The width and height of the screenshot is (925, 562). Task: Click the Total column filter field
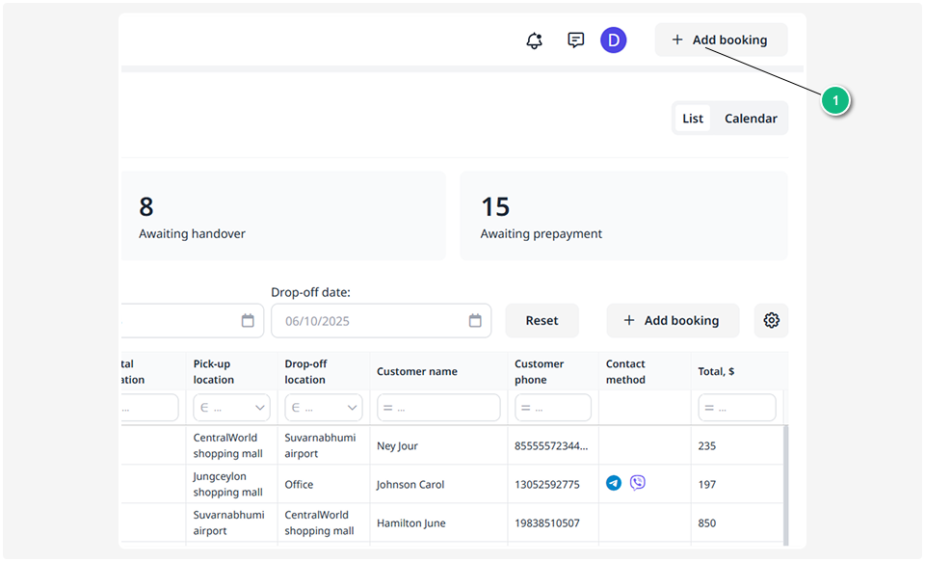click(x=736, y=407)
